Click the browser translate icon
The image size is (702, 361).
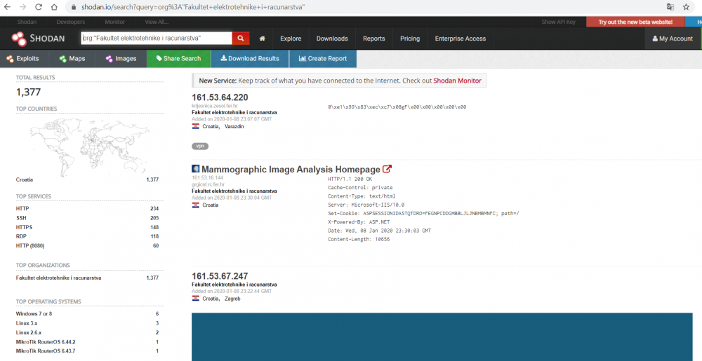(x=670, y=6)
